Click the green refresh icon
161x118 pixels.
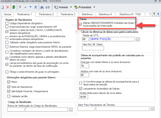14,7
